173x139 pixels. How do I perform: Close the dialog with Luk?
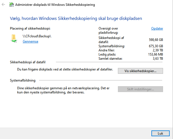click(161, 133)
